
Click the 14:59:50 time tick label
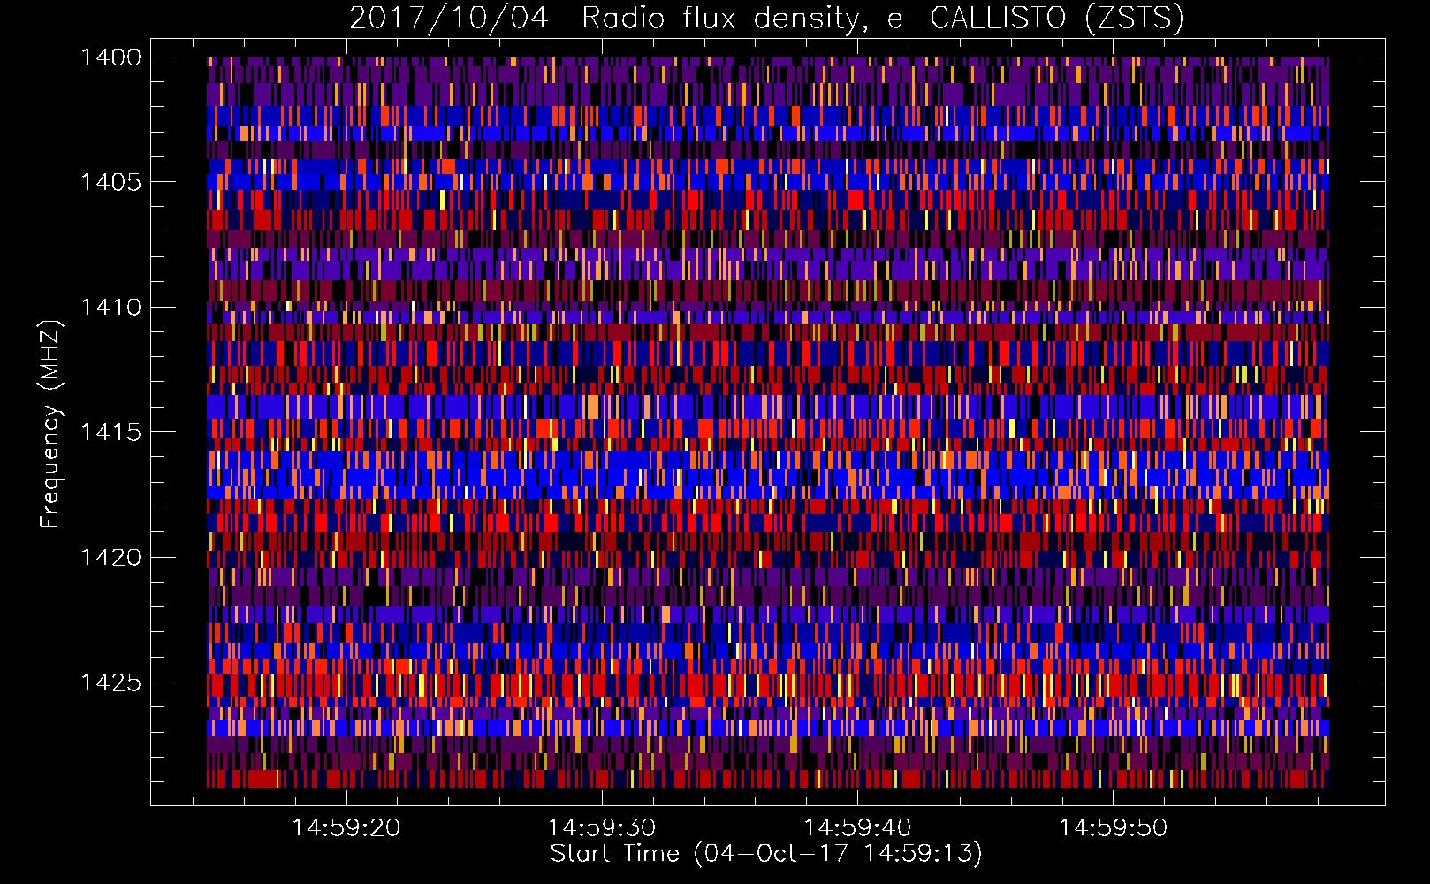coord(1113,828)
